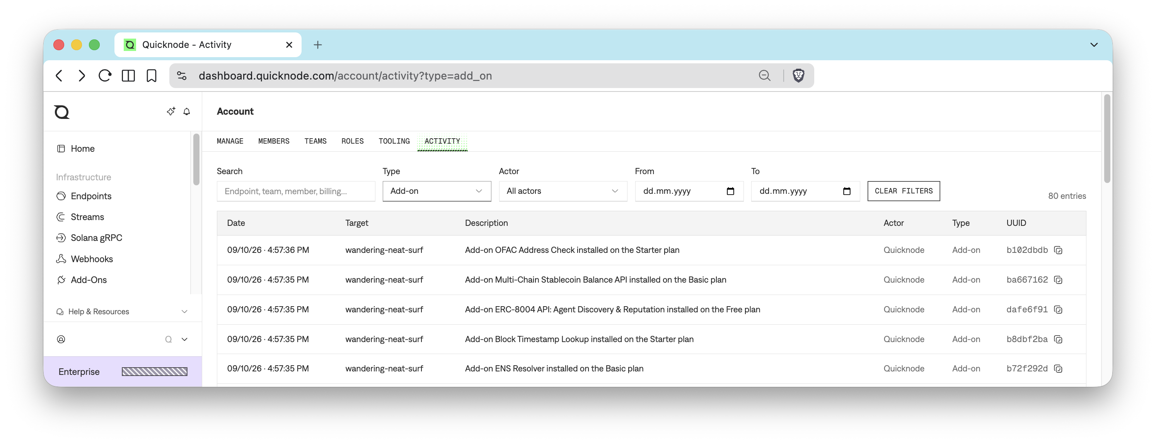Viewport: 1156px width, 444px height.
Task: Click the sidebar scrollbar thumb
Action: [196, 159]
